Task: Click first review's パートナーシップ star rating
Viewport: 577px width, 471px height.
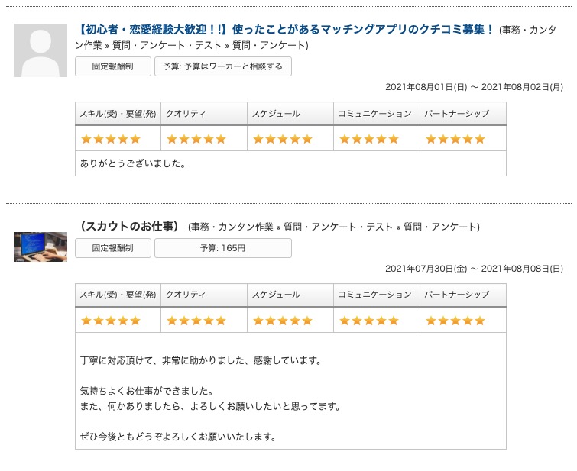Action: [x=455, y=139]
